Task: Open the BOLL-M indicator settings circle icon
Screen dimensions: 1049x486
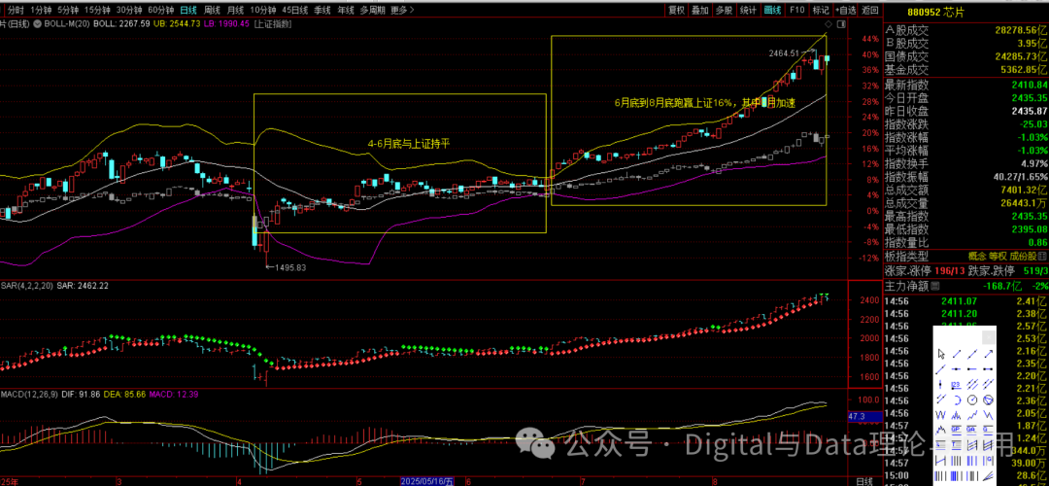Action: pos(37,23)
